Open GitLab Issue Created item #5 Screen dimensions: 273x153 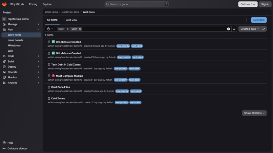tap(68, 53)
